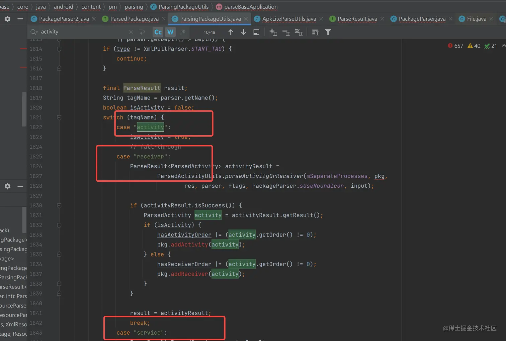Image resolution: width=506 pixels, height=341 pixels.
Task: Click the yellow warning count 40 indicator
Action: pyautogui.click(x=474, y=46)
